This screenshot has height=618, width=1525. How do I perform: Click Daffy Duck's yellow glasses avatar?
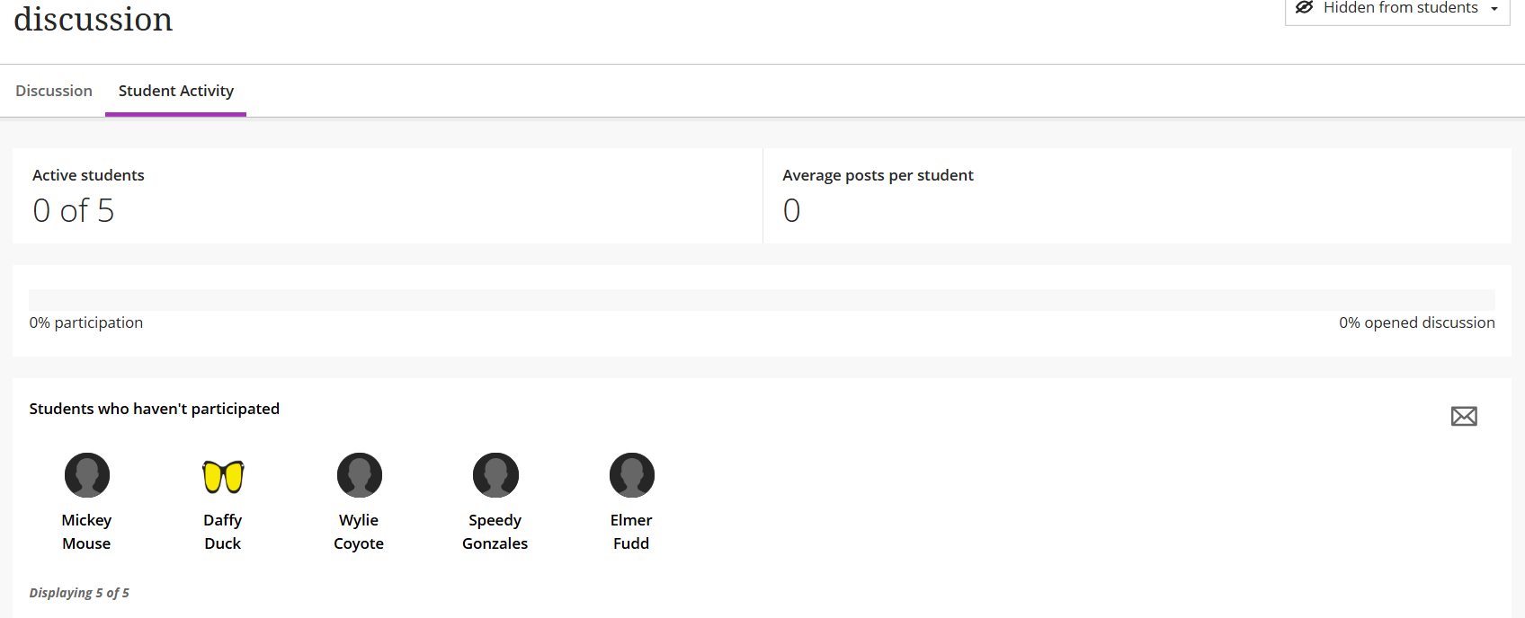[x=222, y=474]
